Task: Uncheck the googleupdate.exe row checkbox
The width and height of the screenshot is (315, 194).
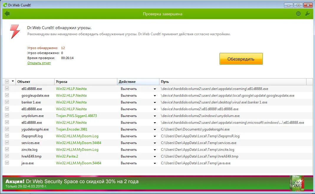Action: click(x=7, y=95)
